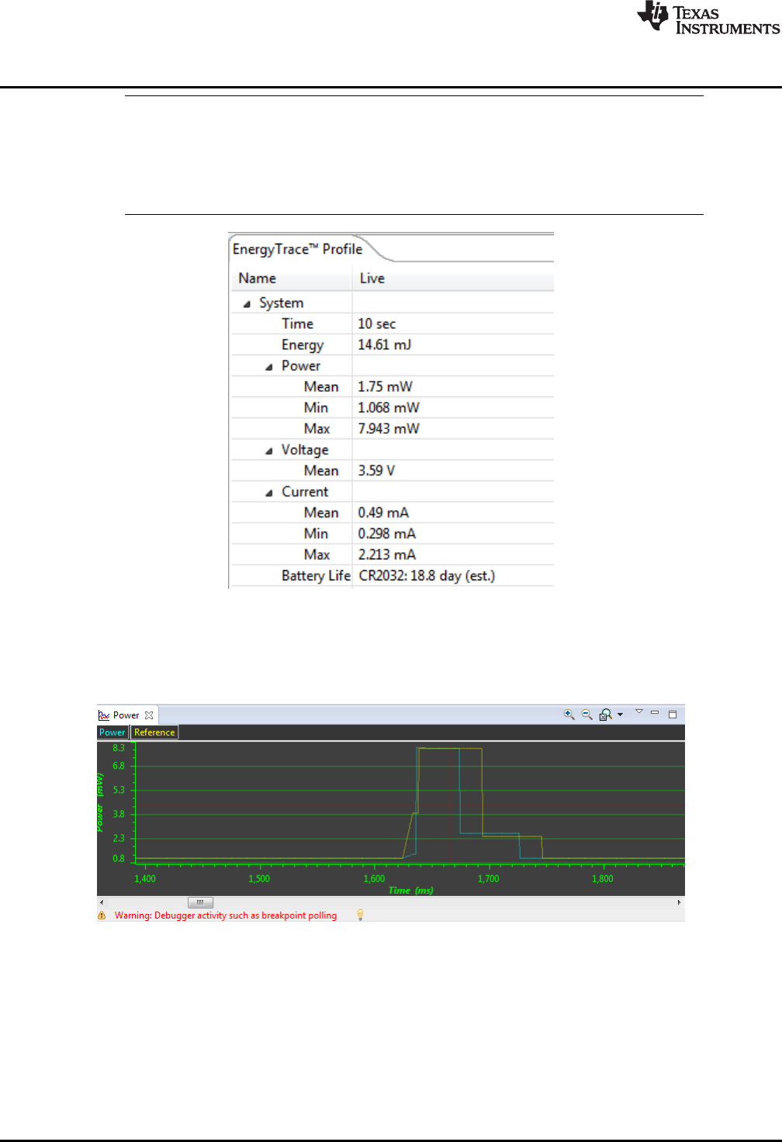Click the 1,600 time axis label
The image size is (782, 1142).
click(374, 879)
